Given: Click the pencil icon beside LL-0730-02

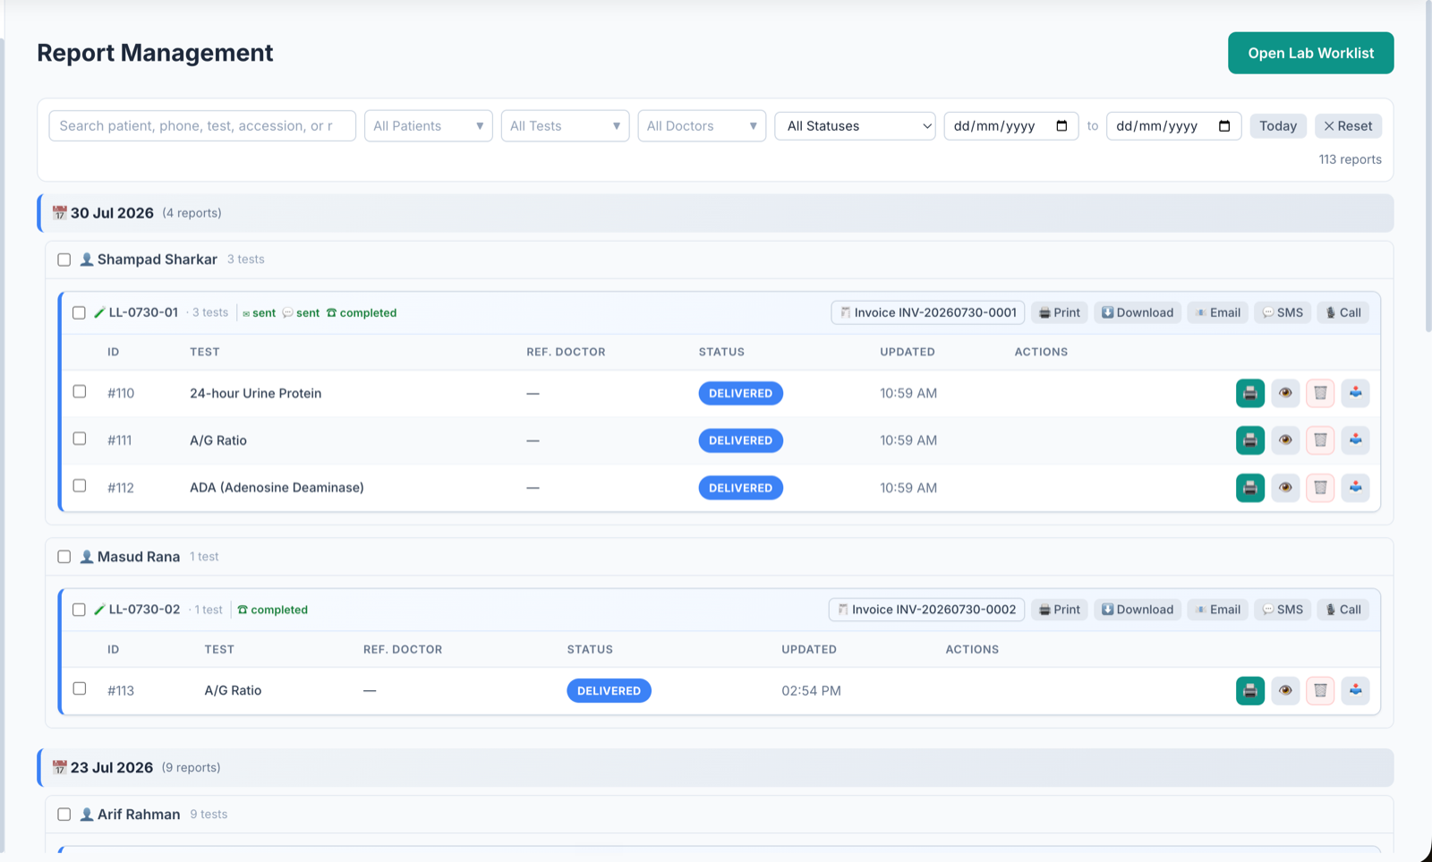Looking at the screenshot, I should point(99,610).
